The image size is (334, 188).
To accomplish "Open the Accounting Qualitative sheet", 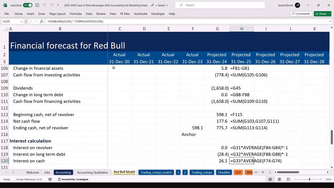I will coord(92,172).
